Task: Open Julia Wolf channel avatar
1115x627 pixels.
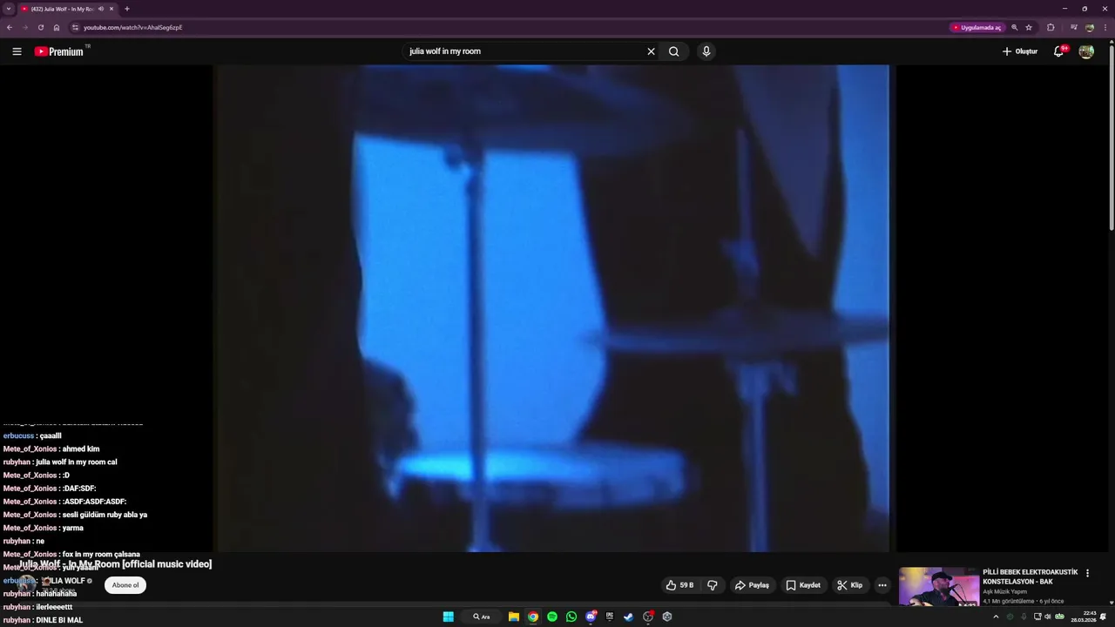Action: [x=27, y=583]
